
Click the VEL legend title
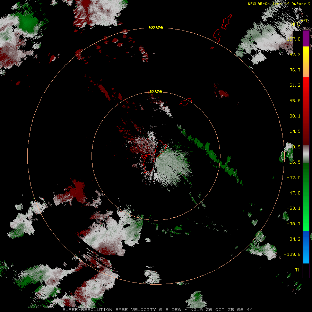point(304,21)
